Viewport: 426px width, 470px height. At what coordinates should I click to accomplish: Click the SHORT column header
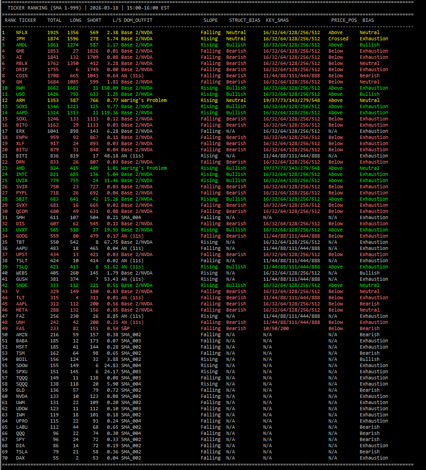click(x=94, y=20)
